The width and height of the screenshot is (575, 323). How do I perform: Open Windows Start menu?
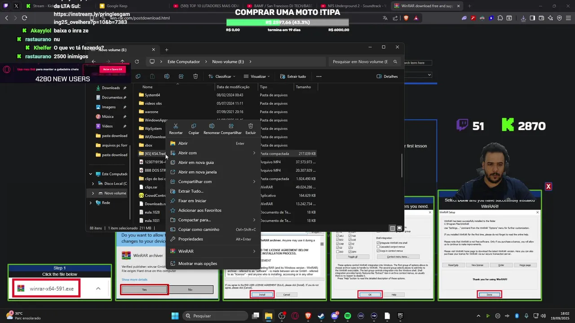[x=175, y=316]
